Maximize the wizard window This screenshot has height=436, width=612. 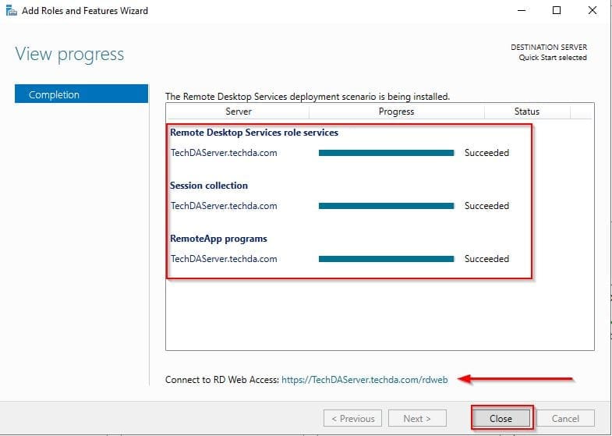[x=556, y=11]
